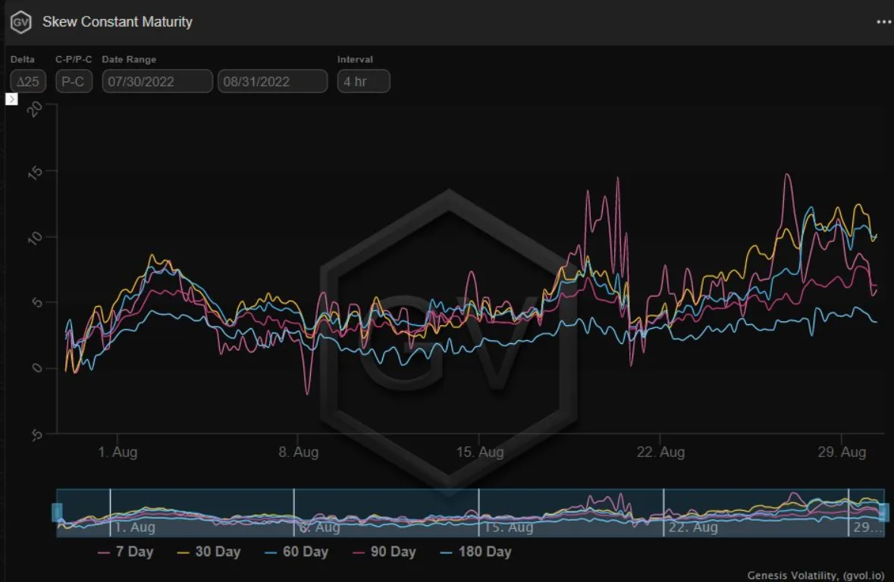
Task: Open the three-dot options menu
Action: [x=883, y=22]
